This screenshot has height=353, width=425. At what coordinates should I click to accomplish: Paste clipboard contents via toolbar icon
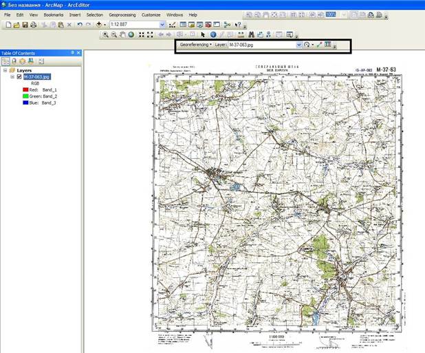[61, 25]
